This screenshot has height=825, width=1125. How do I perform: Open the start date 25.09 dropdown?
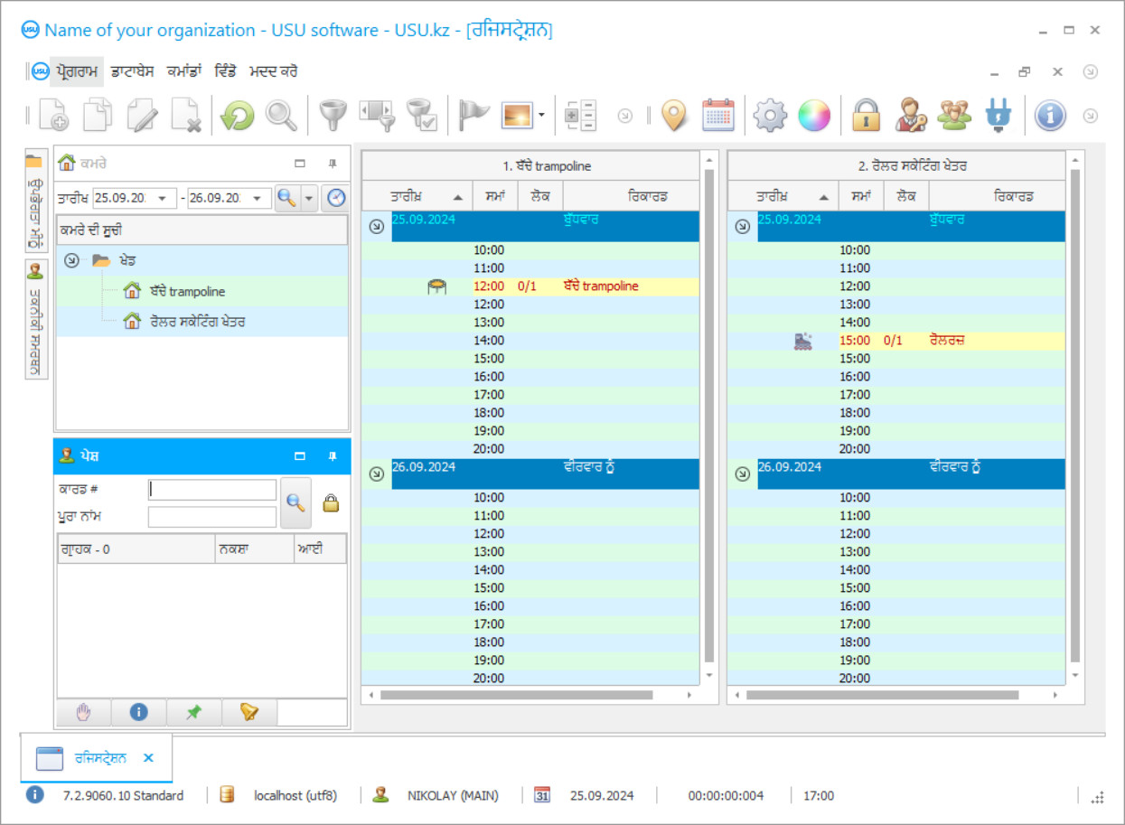(x=164, y=199)
